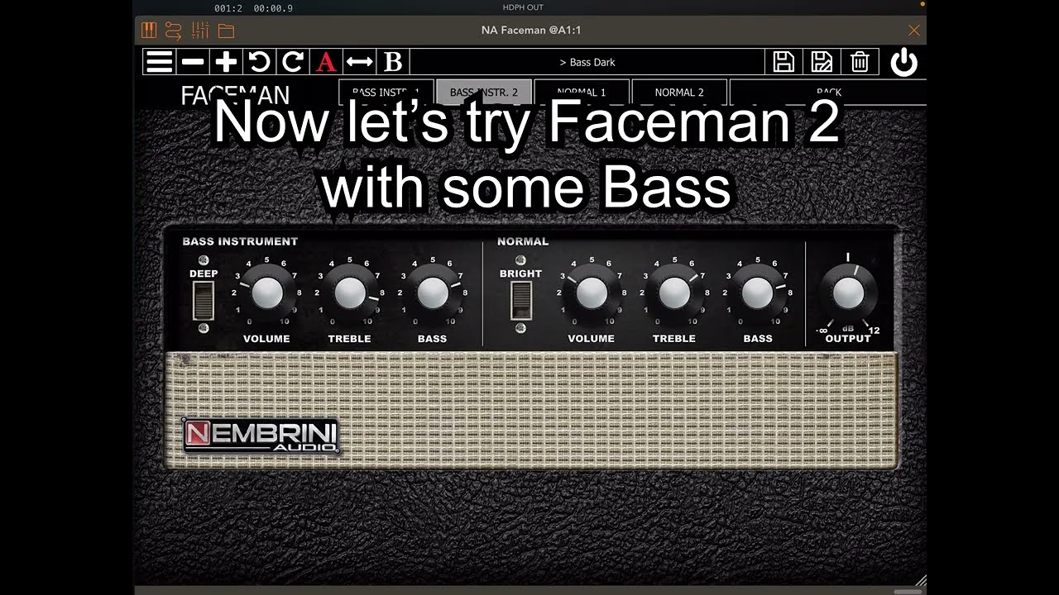1059x595 pixels.
Task: Close the NA Faceman plugin window
Action: (x=913, y=31)
